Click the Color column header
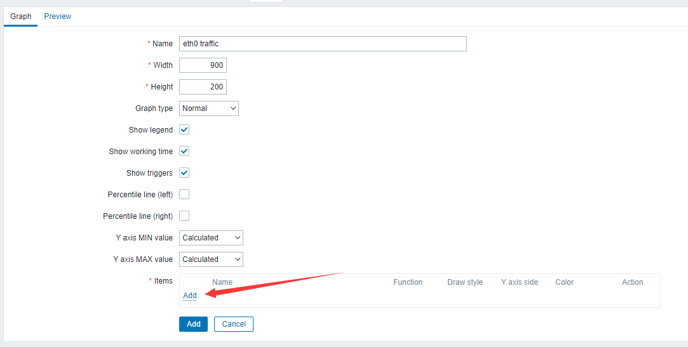This screenshot has width=688, height=347. (x=564, y=282)
